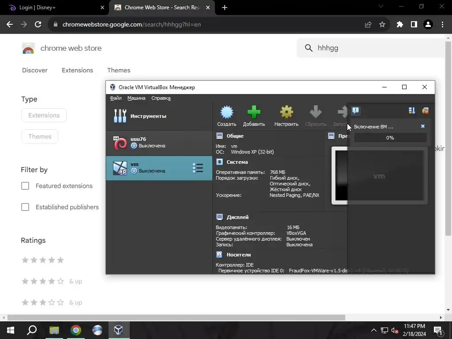Click the Общие section header
The width and height of the screenshot is (452, 339).
[x=235, y=136]
